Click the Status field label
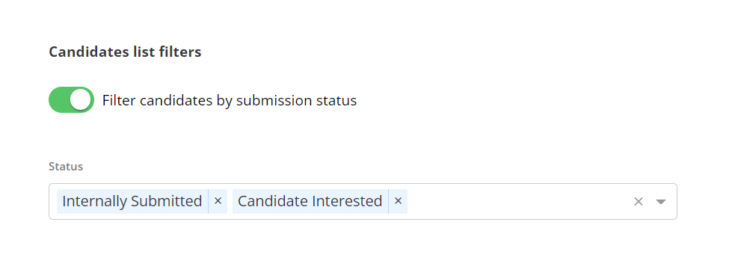This screenshot has width=738, height=278. point(66,167)
